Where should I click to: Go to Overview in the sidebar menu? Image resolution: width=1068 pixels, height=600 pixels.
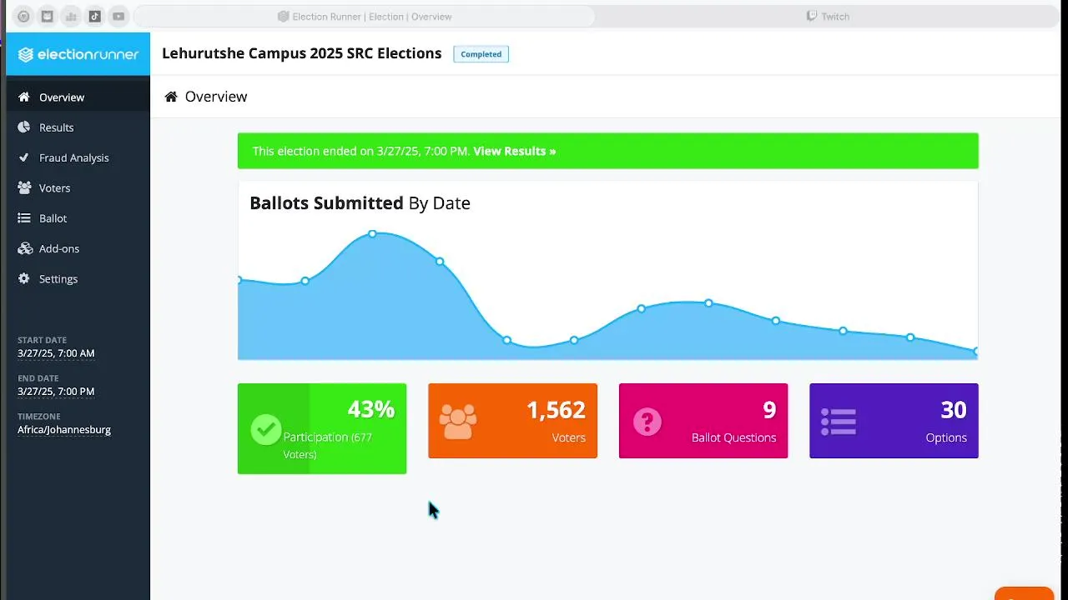click(x=61, y=97)
